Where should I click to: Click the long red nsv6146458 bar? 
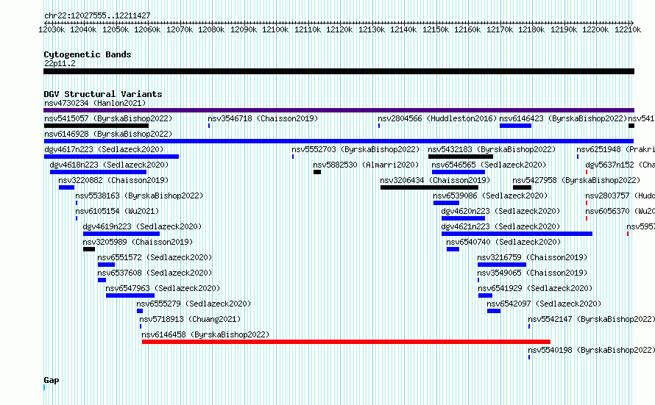[x=347, y=342]
